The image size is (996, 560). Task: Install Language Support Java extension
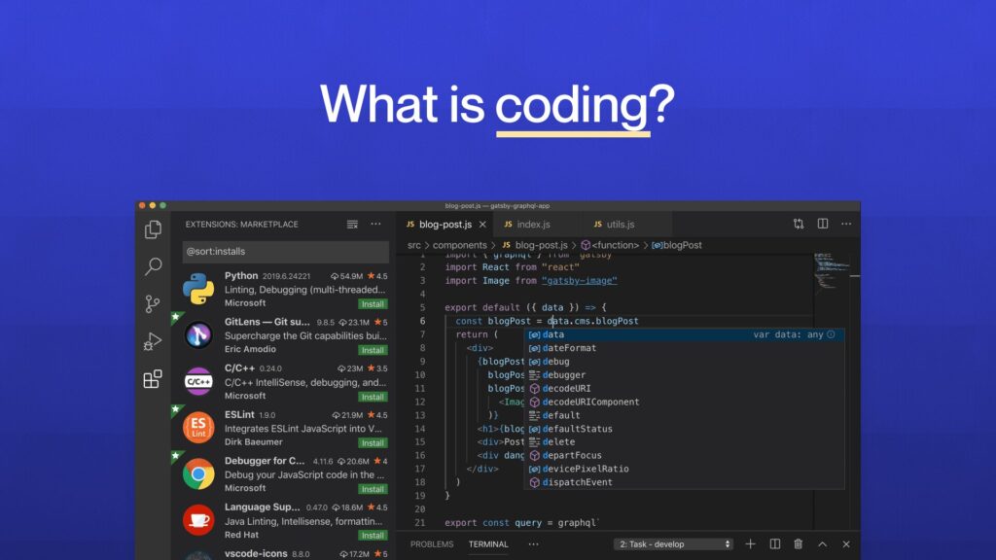tap(373, 536)
